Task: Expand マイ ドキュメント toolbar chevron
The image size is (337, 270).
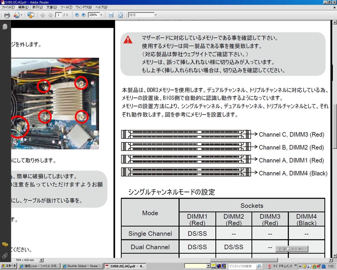Action: (296, 265)
